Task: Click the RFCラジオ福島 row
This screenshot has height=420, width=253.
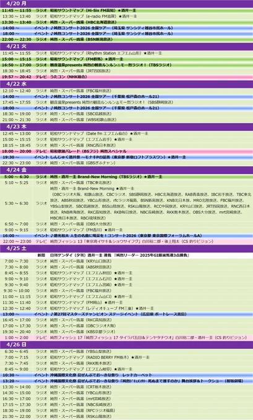Action: pyautogui.click(x=126, y=410)
